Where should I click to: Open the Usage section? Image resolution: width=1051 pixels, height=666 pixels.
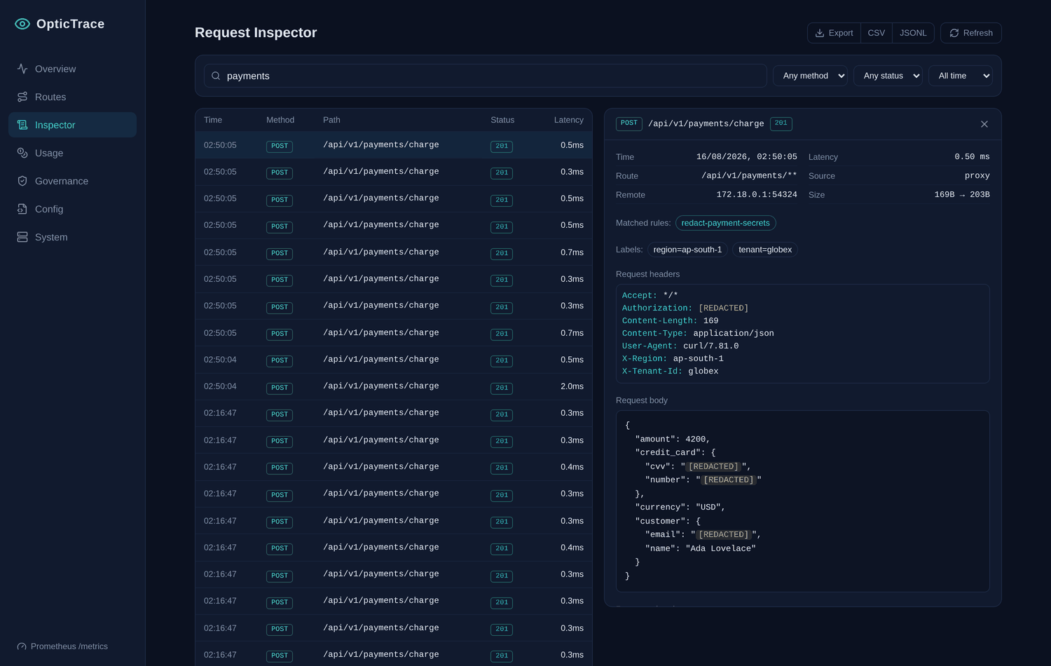(72, 153)
